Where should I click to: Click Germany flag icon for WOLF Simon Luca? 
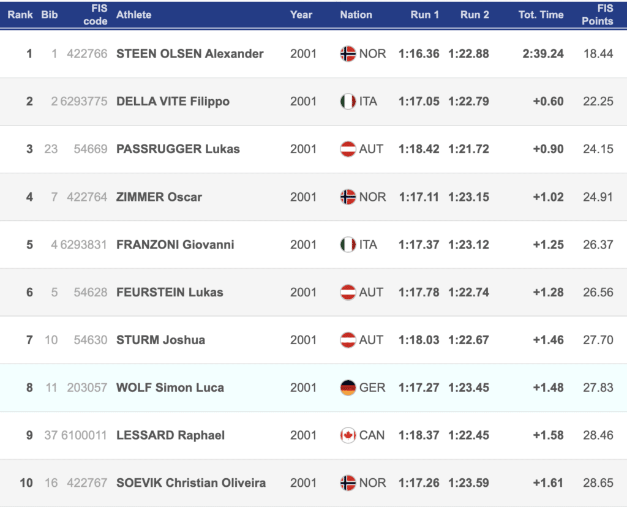point(348,388)
